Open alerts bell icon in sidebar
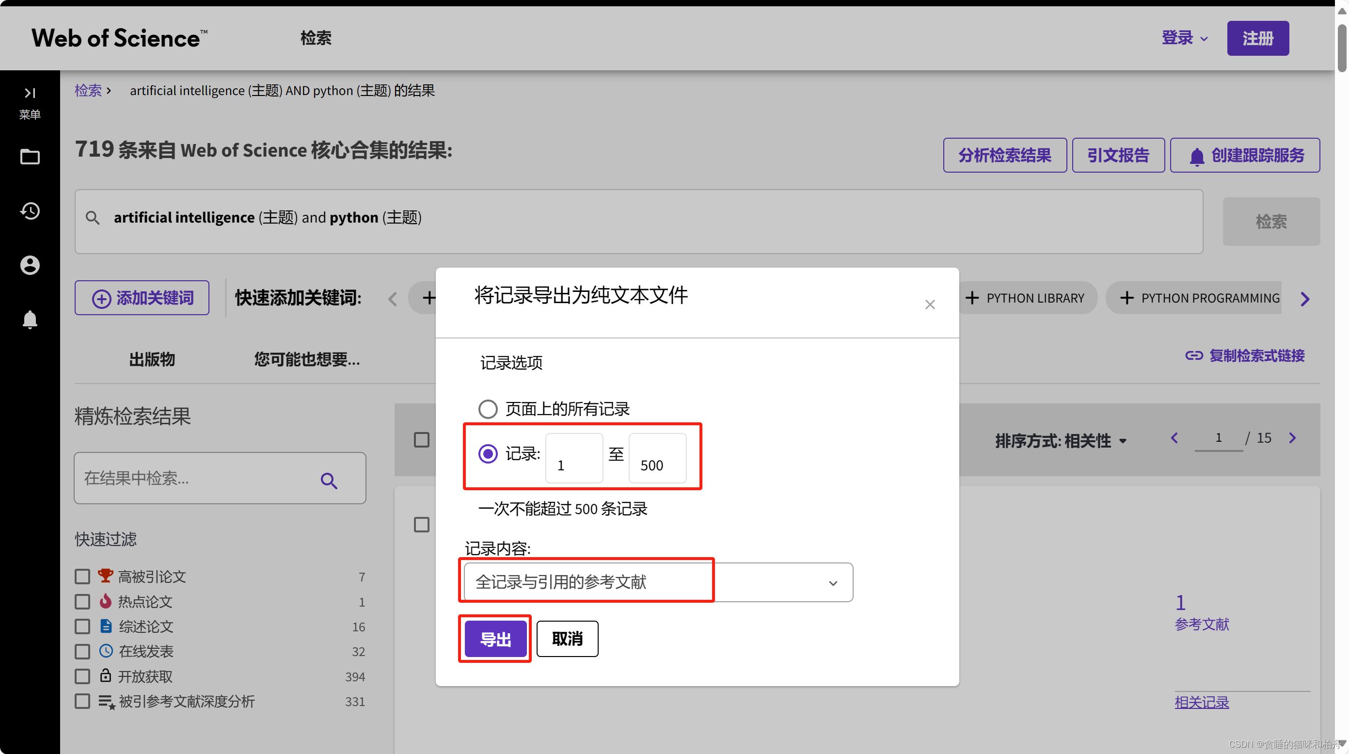The image size is (1349, 754). (30, 319)
